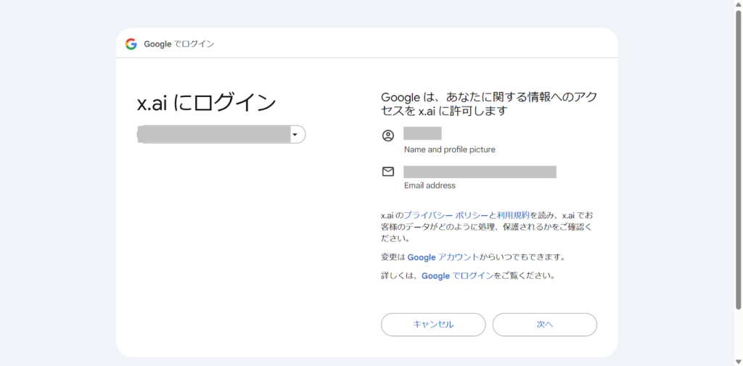Click the x.ai にログイン heading
743x366 pixels.
click(x=207, y=103)
